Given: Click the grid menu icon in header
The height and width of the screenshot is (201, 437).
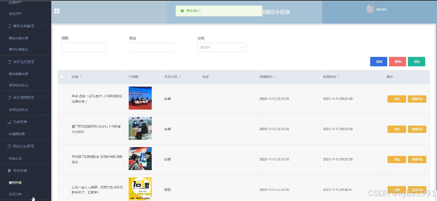Looking at the screenshot, I should [x=57, y=11].
